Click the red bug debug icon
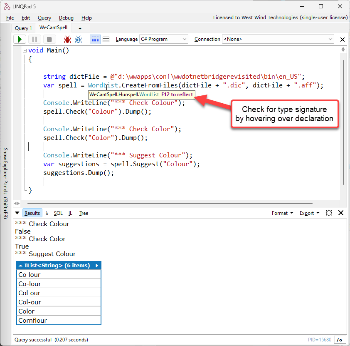The height and width of the screenshot is (346, 350). pos(67,39)
